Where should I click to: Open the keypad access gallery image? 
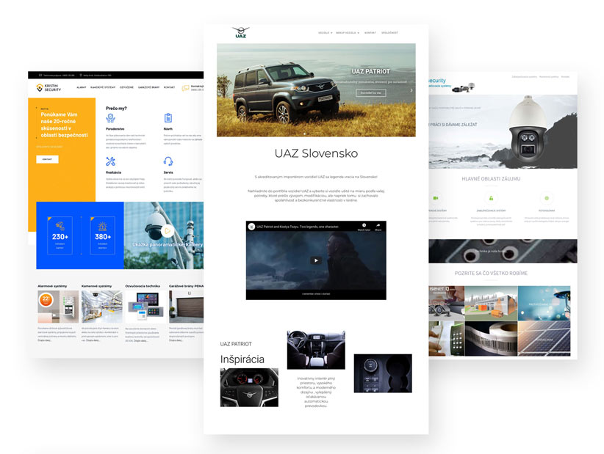[447, 339]
